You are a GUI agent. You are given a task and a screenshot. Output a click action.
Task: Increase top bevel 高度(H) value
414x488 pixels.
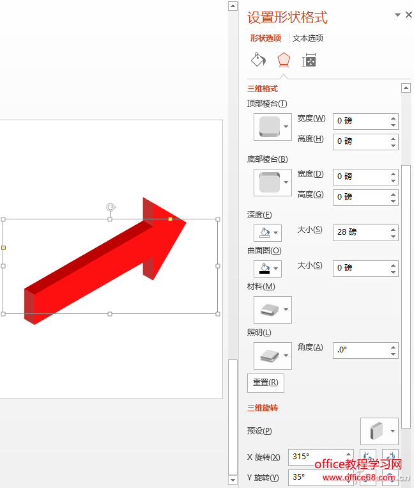pos(393,139)
